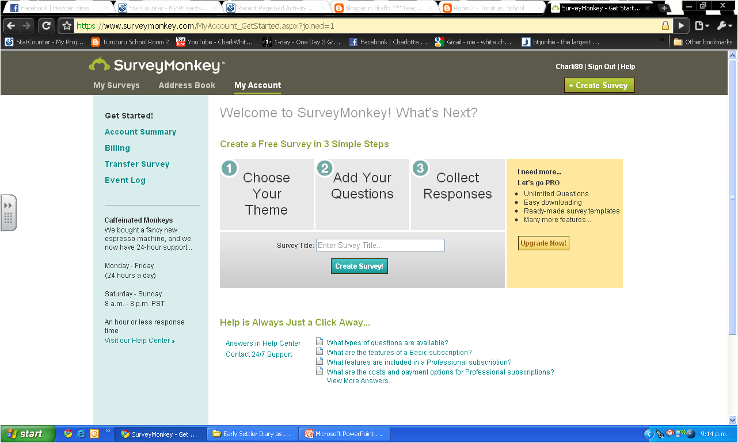
Task: Open costs and payment options question
Action: 440,372
